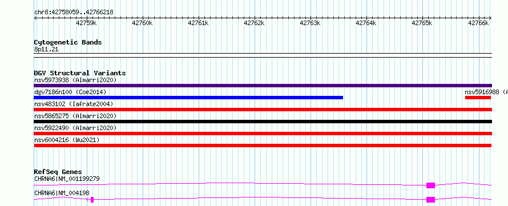Click the 42760k ruler tick label
This screenshot has width=508, height=206.
click(x=142, y=23)
